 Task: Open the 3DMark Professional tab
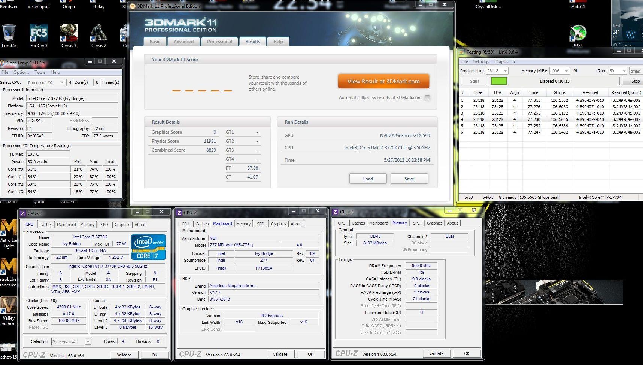click(x=219, y=42)
